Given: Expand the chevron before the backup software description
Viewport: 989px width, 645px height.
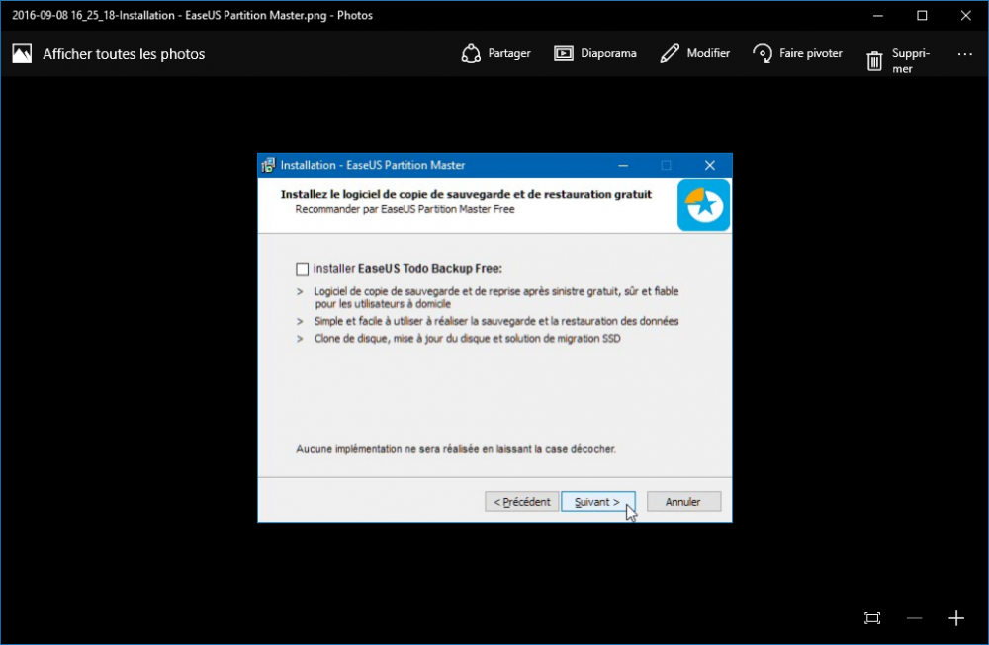Looking at the screenshot, I should (x=298, y=293).
